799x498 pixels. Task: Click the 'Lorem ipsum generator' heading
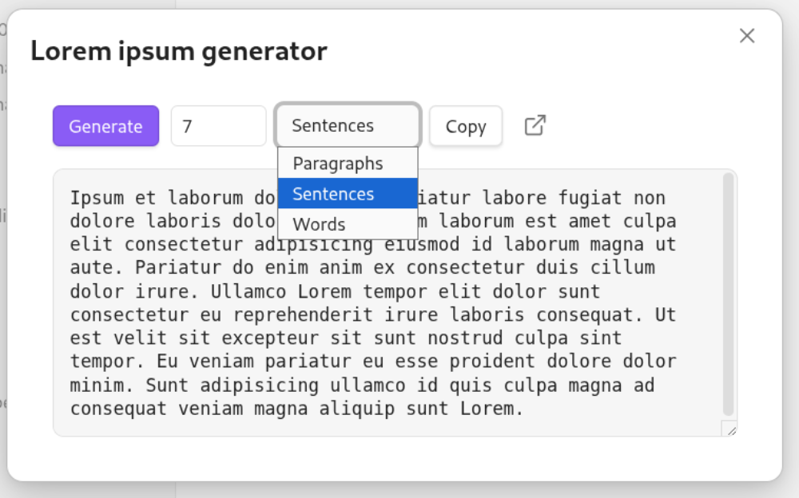179,51
